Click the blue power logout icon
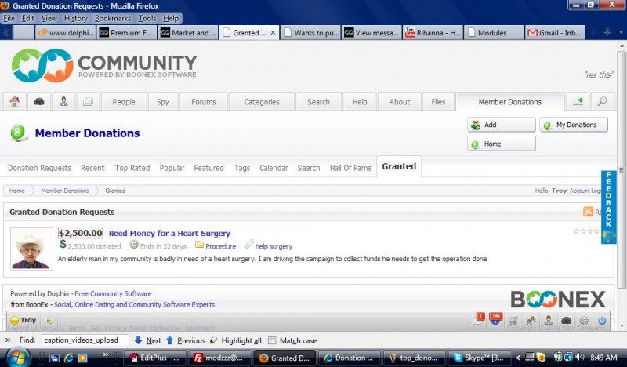The height and width of the screenshot is (367, 627). pos(602,321)
